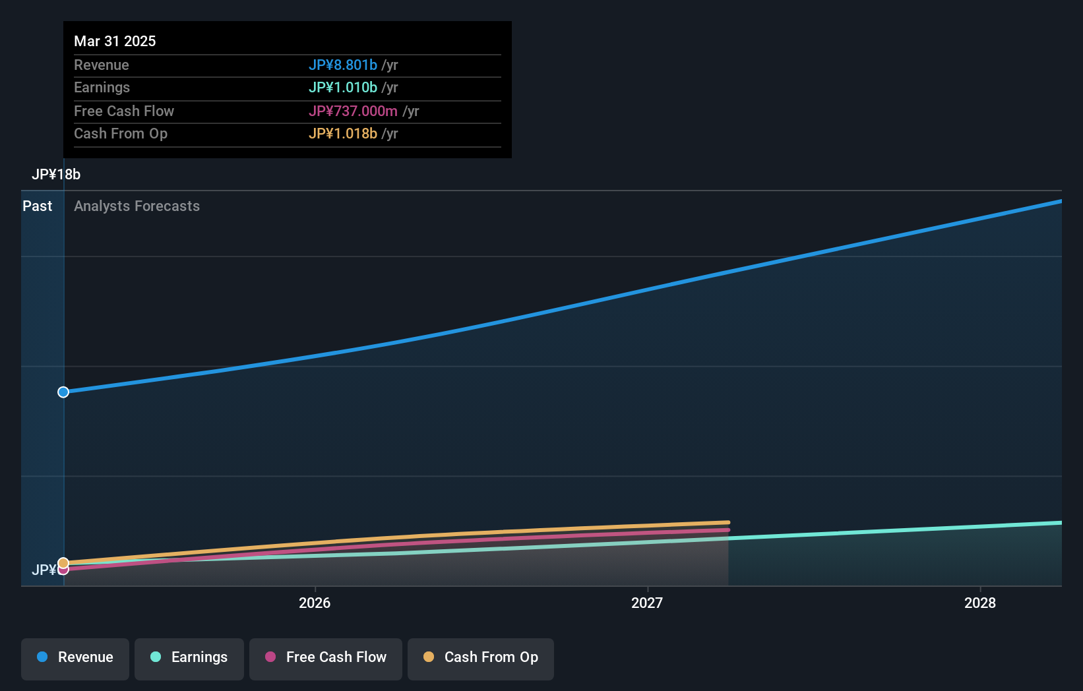Toggle the Free Cash Flow legend button
This screenshot has width=1083, height=691.
326,659
